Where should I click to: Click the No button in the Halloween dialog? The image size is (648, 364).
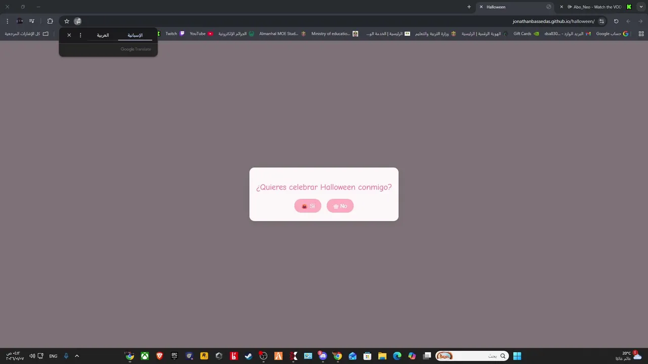pyautogui.click(x=340, y=206)
